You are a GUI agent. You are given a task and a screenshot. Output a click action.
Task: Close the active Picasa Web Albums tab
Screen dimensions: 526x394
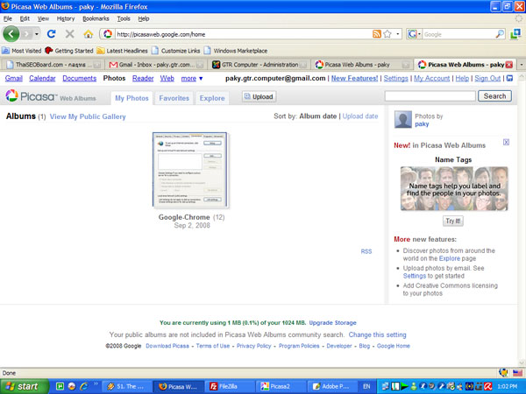click(x=508, y=65)
